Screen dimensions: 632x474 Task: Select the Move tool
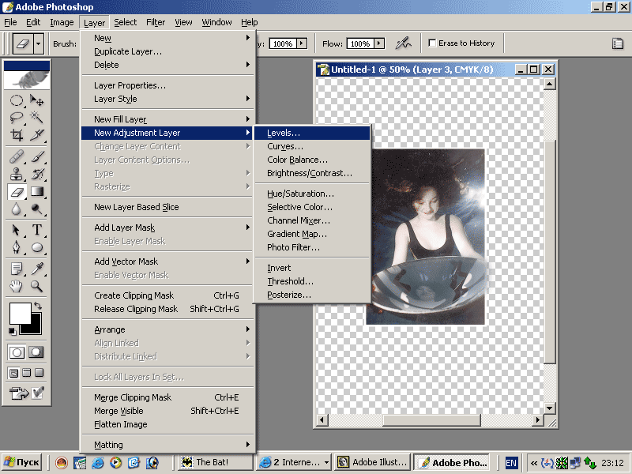coord(37,100)
